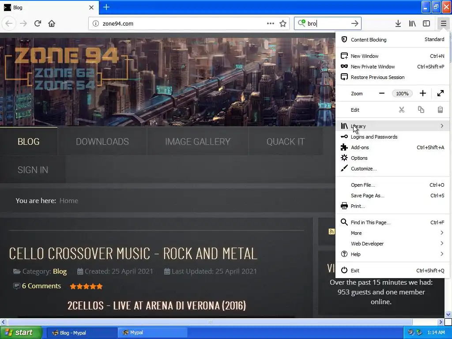Switch to Blog - Mypal taskbar window
Viewport: 452px width, 339px height.
coord(82,333)
